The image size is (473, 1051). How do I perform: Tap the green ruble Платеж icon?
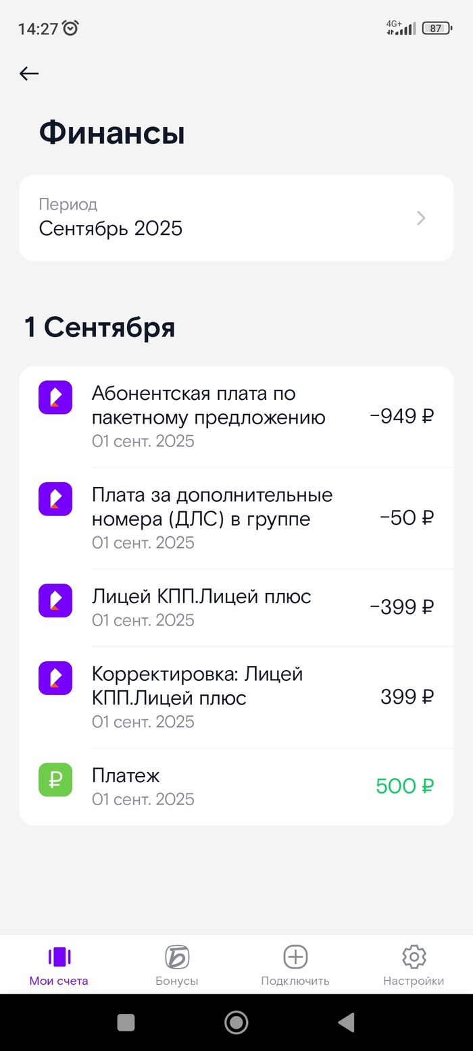(x=55, y=779)
